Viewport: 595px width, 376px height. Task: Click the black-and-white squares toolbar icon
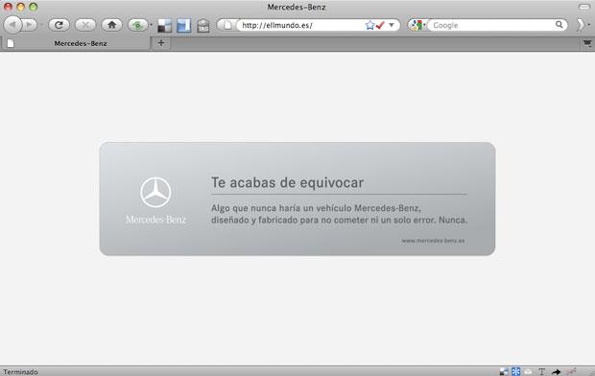click(164, 26)
